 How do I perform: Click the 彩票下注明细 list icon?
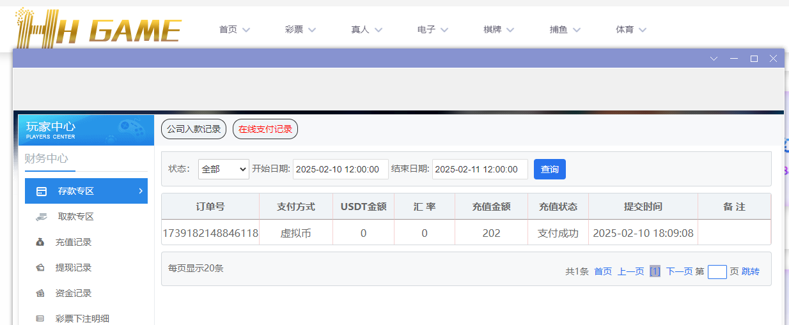coord(41,318)
